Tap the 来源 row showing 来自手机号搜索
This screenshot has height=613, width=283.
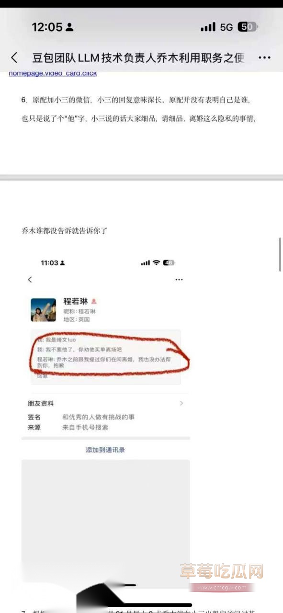click(106, 427)
